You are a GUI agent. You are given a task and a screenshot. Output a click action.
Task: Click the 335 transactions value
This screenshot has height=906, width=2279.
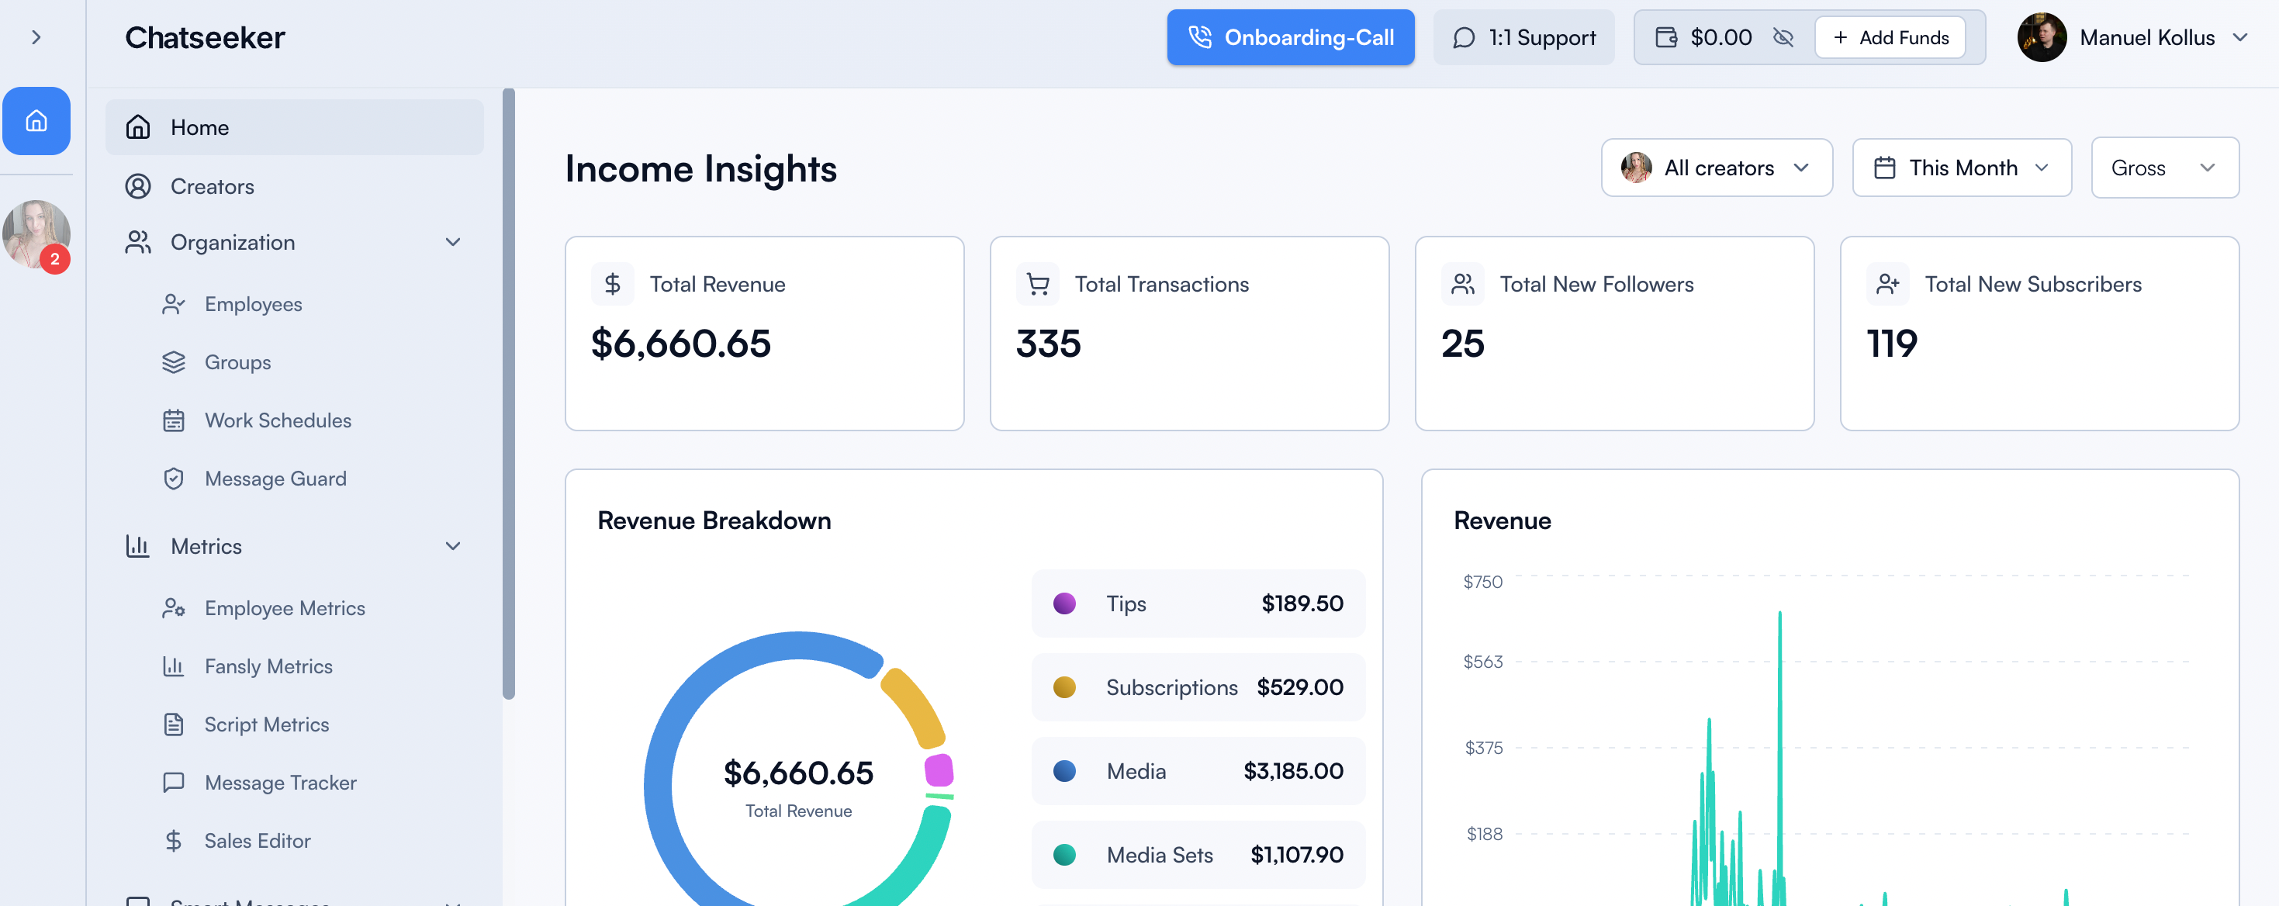[1049, 344]
